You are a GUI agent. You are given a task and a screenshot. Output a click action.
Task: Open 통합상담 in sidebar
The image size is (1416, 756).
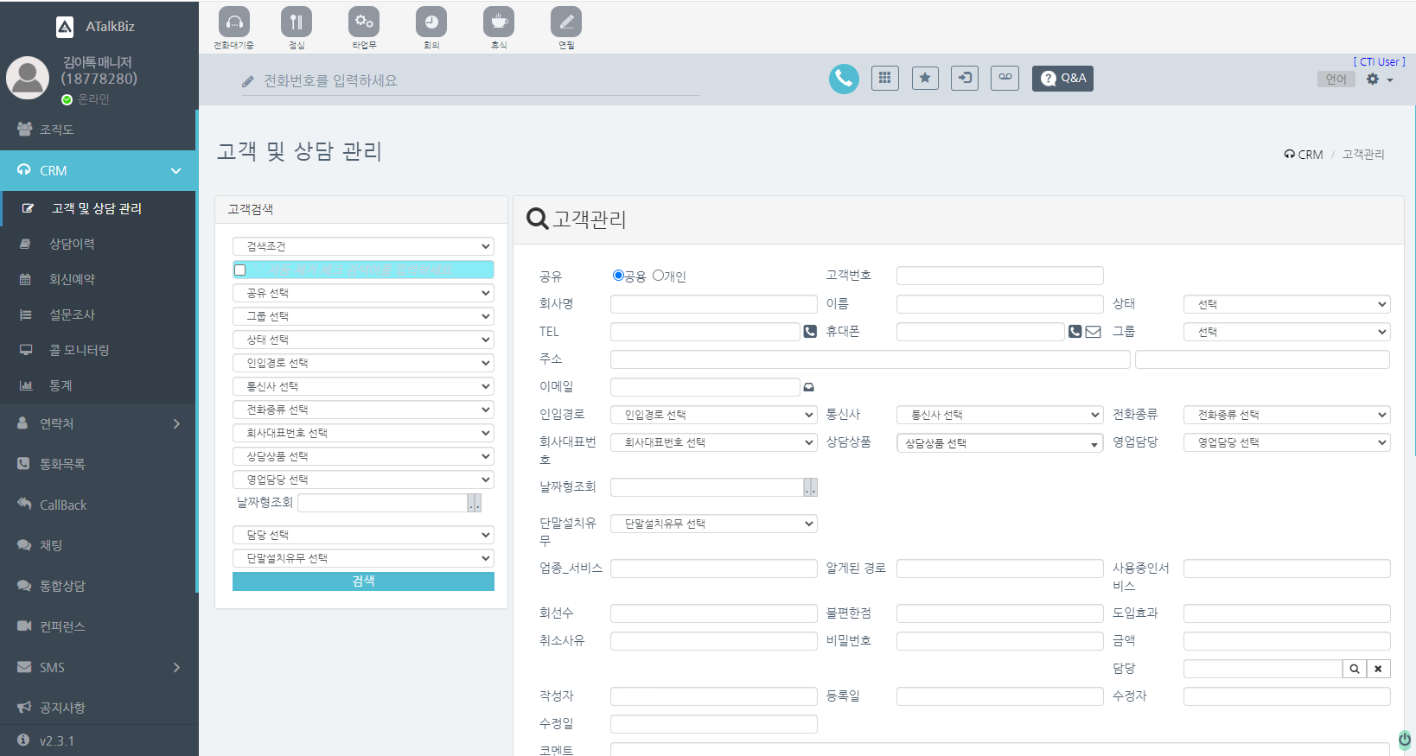(98, 586)
